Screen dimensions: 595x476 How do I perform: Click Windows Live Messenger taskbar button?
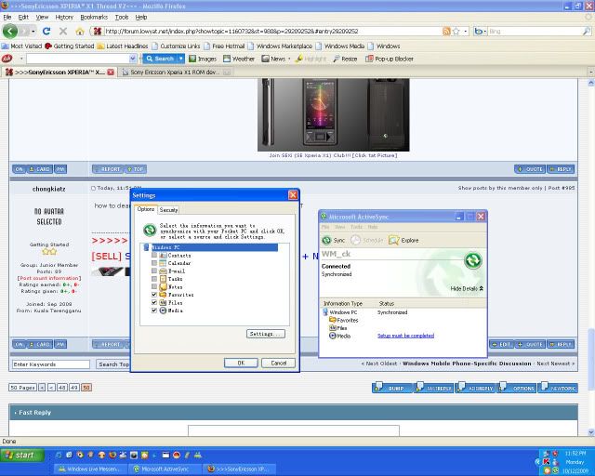(89, 469)
